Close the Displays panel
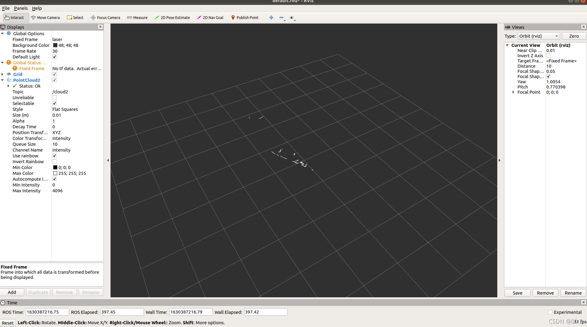Image resolution: width=587 pixels, height=327 pixels. coord(100,27)
